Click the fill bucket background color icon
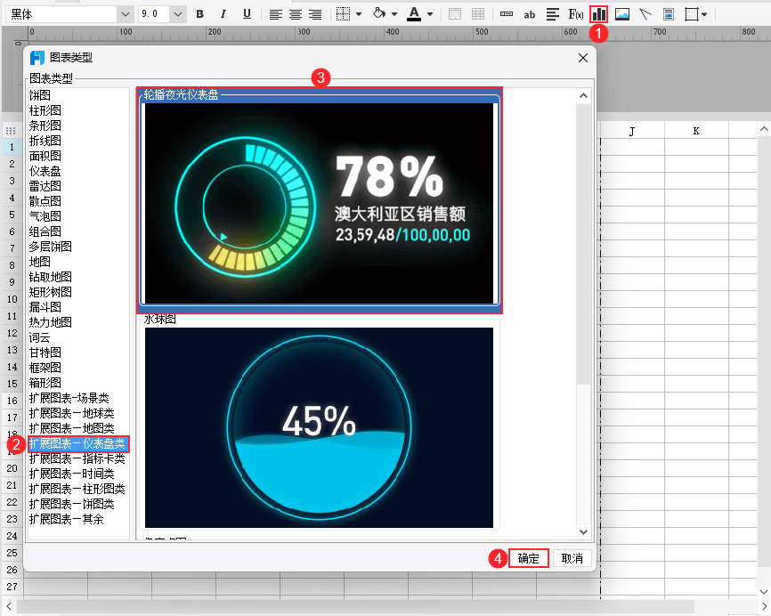Image resolution: width=771 pixels, height=616 pixels. 378,13
